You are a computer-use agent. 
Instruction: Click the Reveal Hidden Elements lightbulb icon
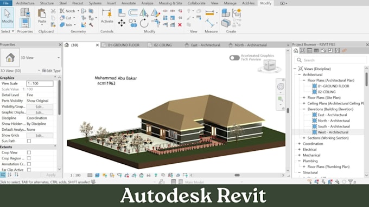coord(156,175)
